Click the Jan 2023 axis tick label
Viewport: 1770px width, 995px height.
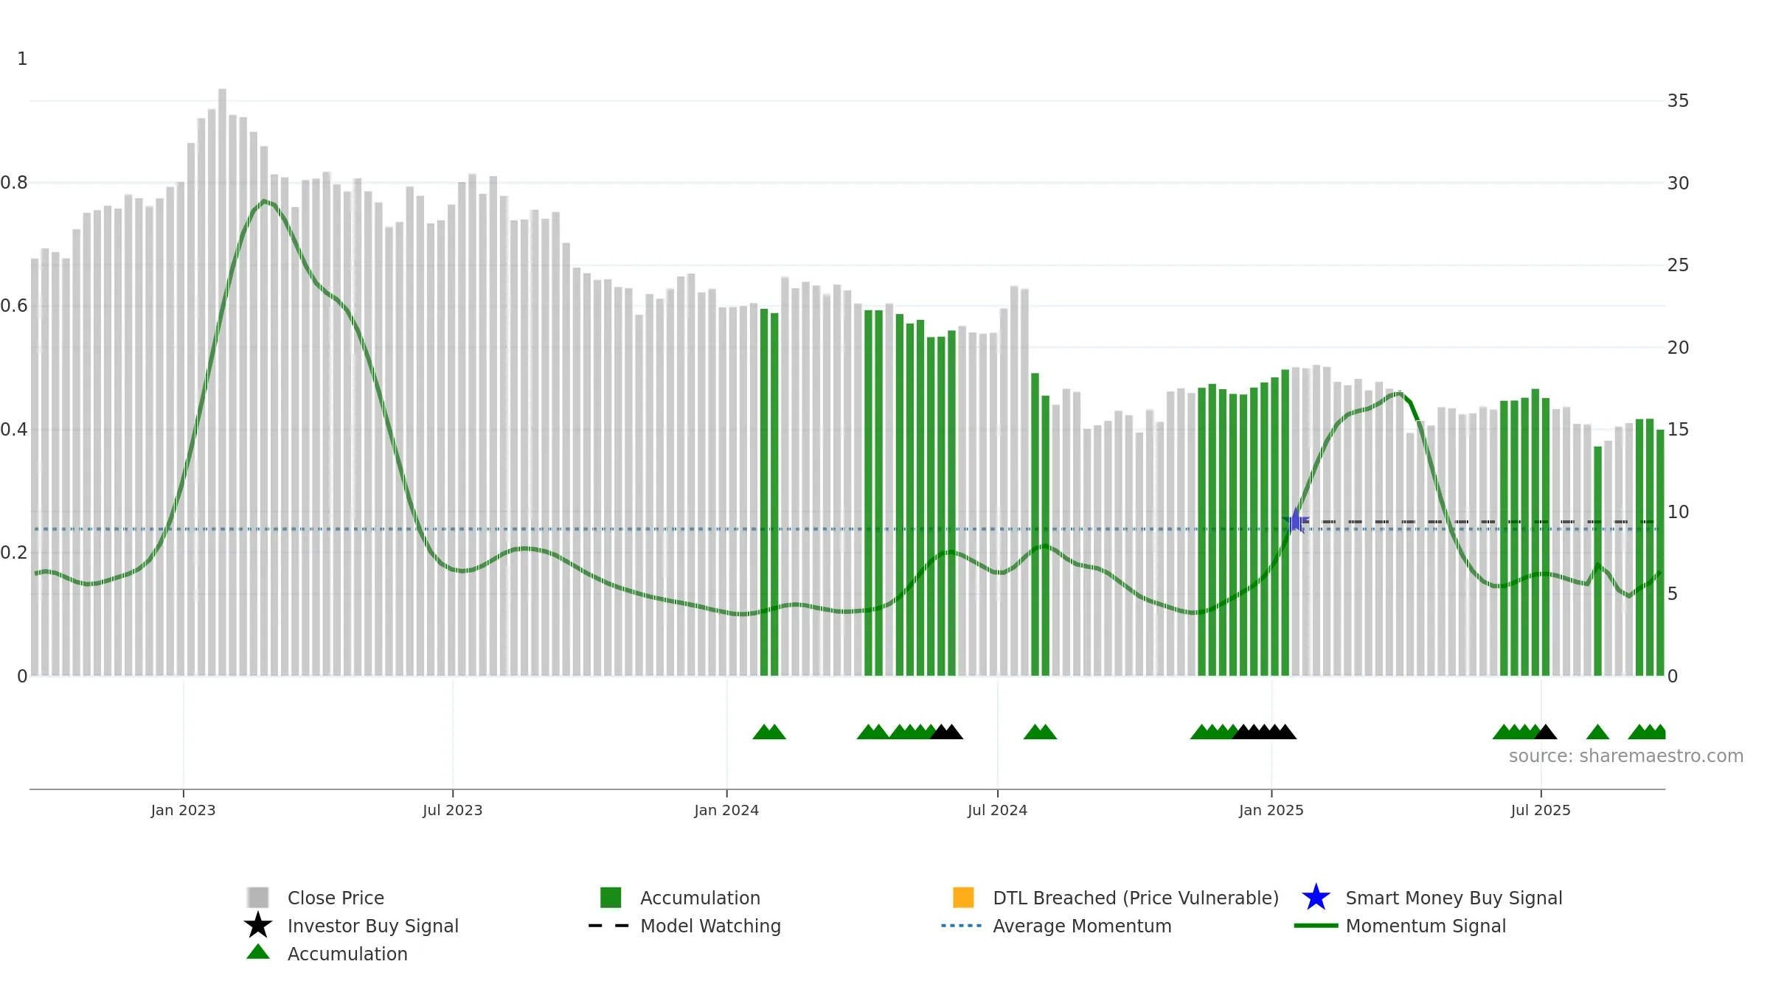[183, 811]
